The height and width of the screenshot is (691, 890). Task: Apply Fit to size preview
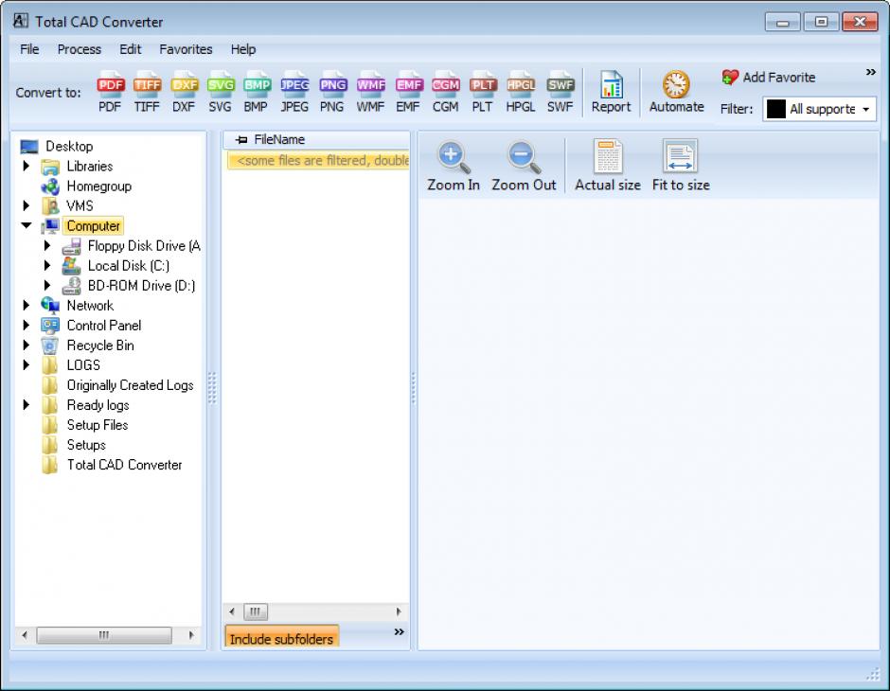681,167
